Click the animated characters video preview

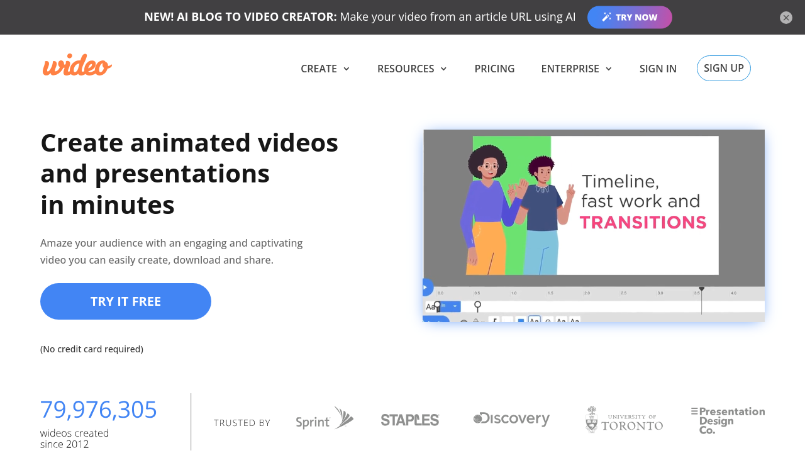coord(594,206)
